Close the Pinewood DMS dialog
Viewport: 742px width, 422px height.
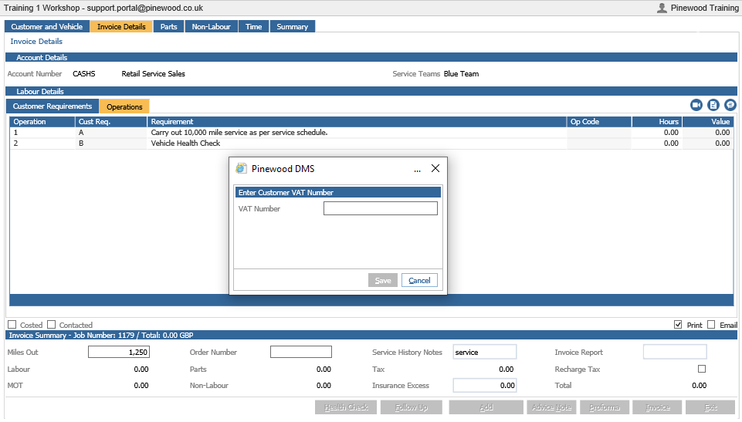click(x=435, y=168)
